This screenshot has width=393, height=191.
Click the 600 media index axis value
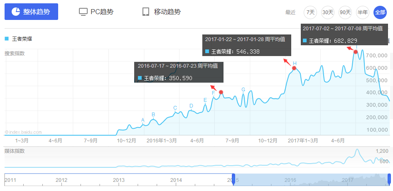click(384, 162)
